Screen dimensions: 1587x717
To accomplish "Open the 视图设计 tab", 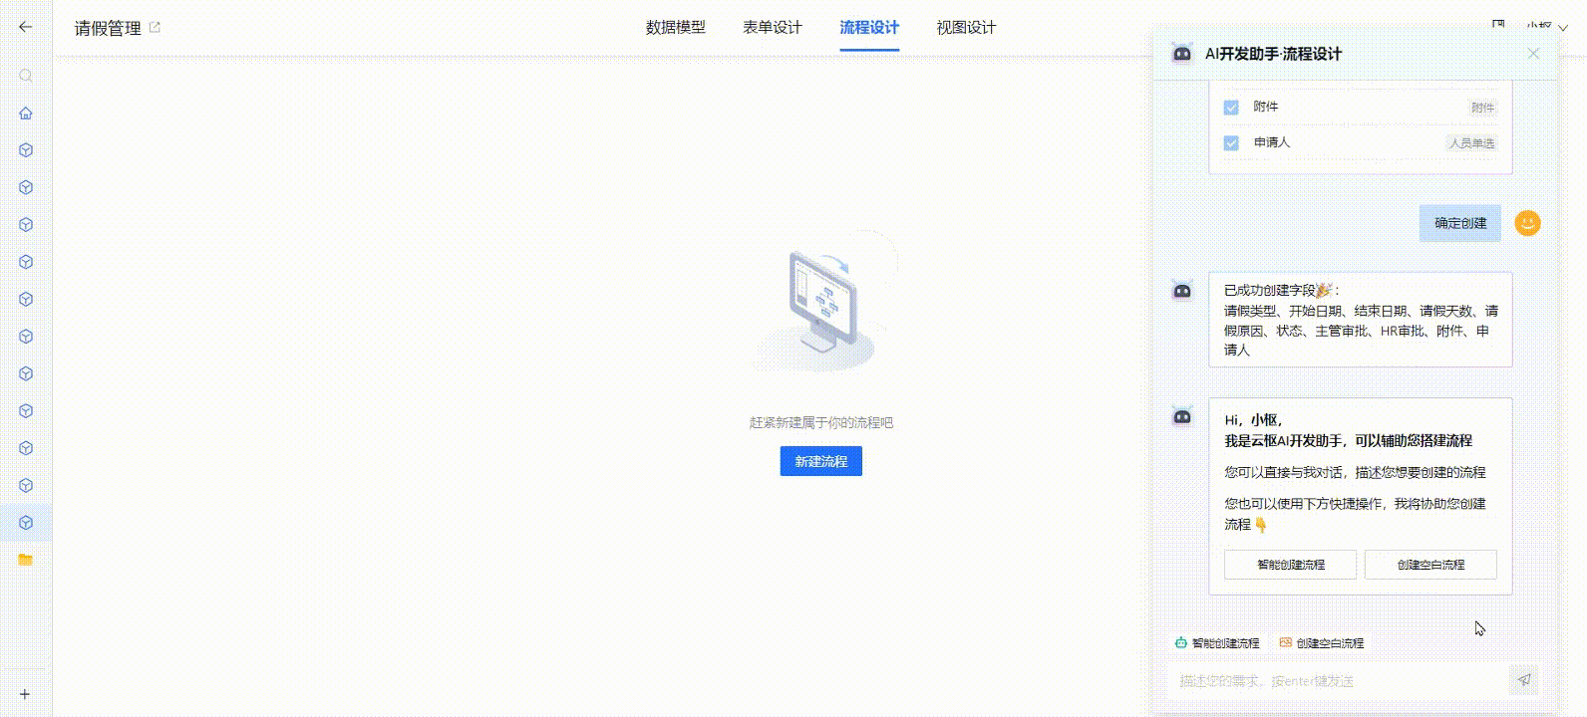I will point(965,28).
